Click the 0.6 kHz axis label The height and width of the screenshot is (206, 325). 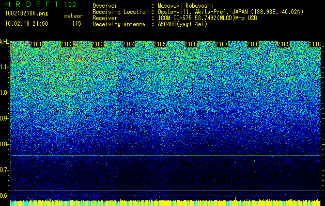pyautogui.click(x=4, y=196)
